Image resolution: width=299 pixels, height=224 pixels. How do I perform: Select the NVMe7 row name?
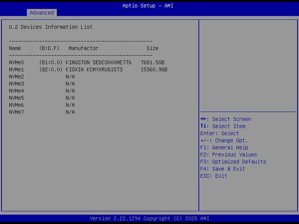click(16, 112)
